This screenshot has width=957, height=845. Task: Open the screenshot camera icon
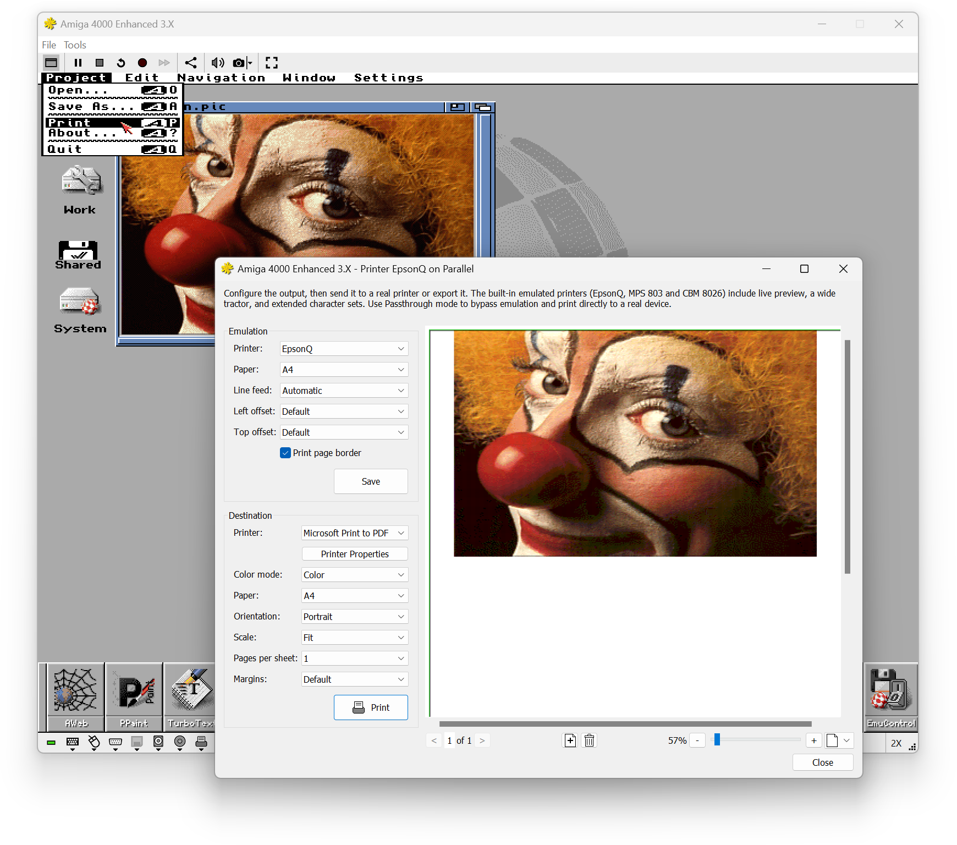click(x=239, y=63)
